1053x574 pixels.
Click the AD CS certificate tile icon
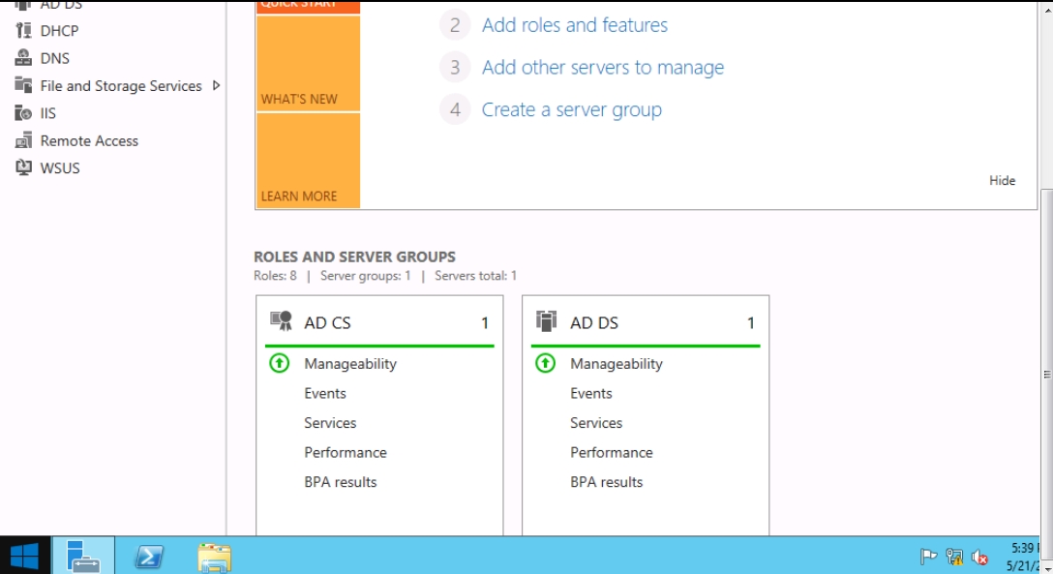[281, 322]
